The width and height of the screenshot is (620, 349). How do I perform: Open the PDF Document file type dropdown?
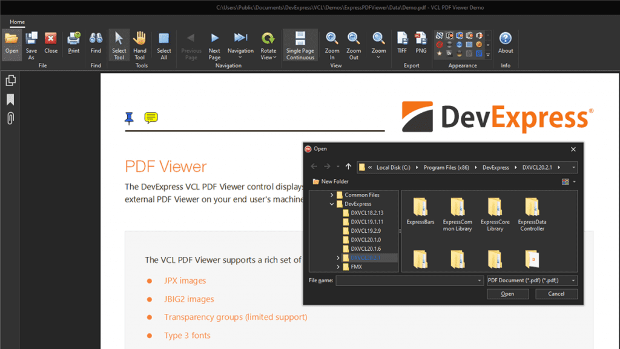pos(532,280)
